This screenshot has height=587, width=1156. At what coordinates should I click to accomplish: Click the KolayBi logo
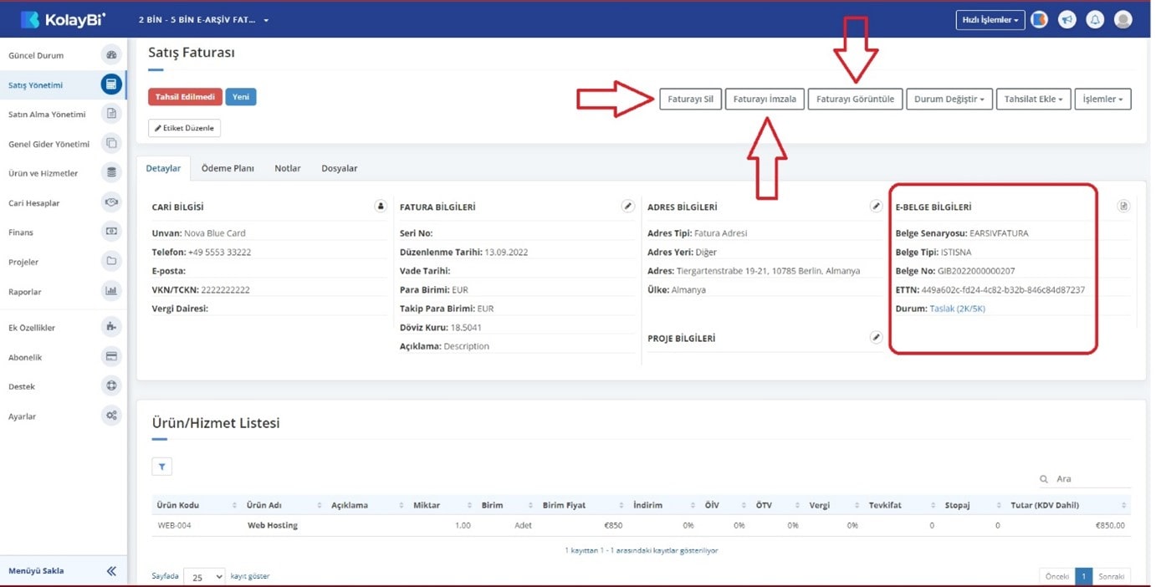pyautogui.click(x=64, y=19)
